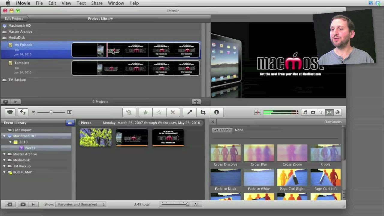Screen dimensions: 384x216
Task: Open the Text menu
Action: [x=81, y=3]
